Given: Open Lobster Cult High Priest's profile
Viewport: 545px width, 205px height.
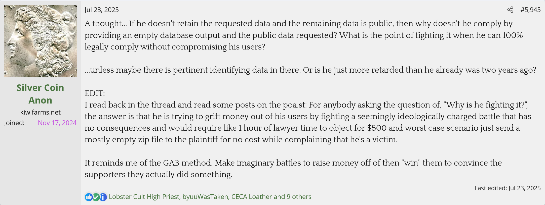Looking at the screenshot, I should (x=144, y=197).
